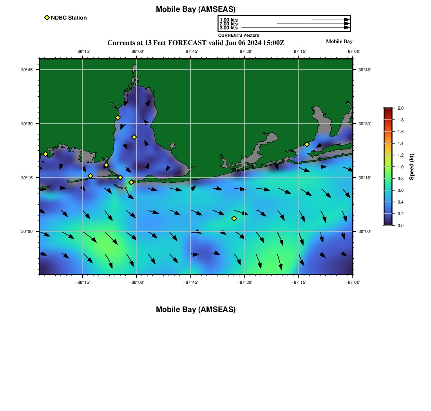431x411 pixels.
Task: Select the barrier island station east of -88°15'
Action: (90, 176)
